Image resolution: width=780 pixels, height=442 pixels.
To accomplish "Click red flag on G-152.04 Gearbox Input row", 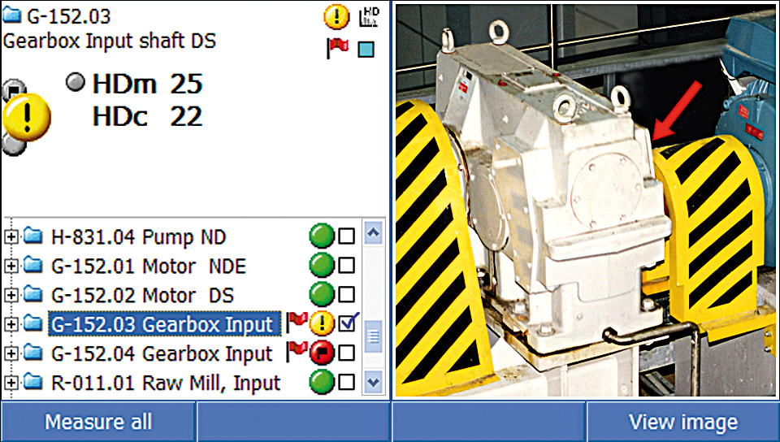I will 298,353.
